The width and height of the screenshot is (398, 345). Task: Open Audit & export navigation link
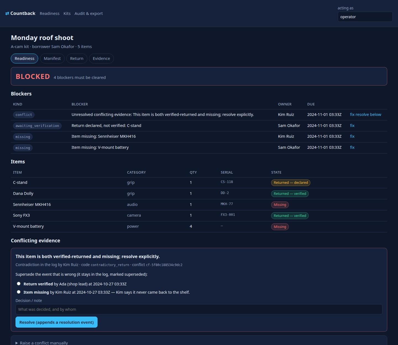[x=88, y=14]
